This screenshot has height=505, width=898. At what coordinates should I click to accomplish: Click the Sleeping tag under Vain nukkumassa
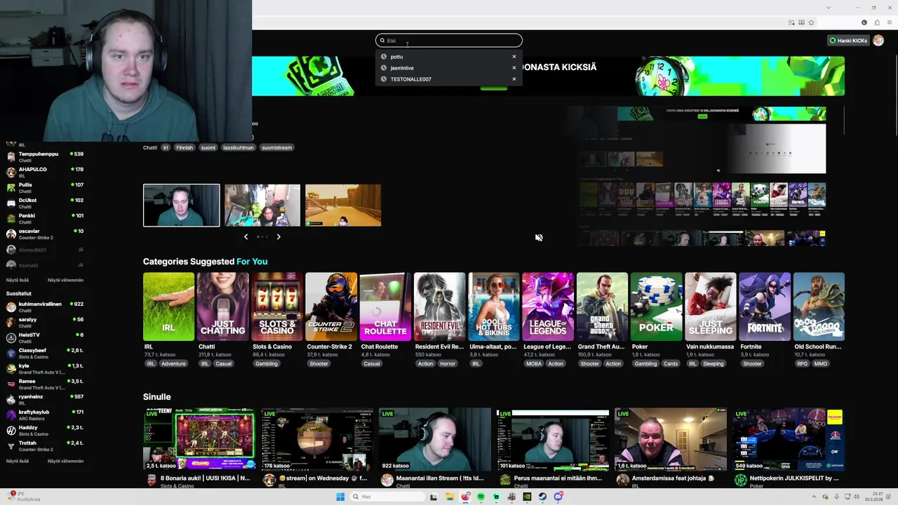click(713, 364)
